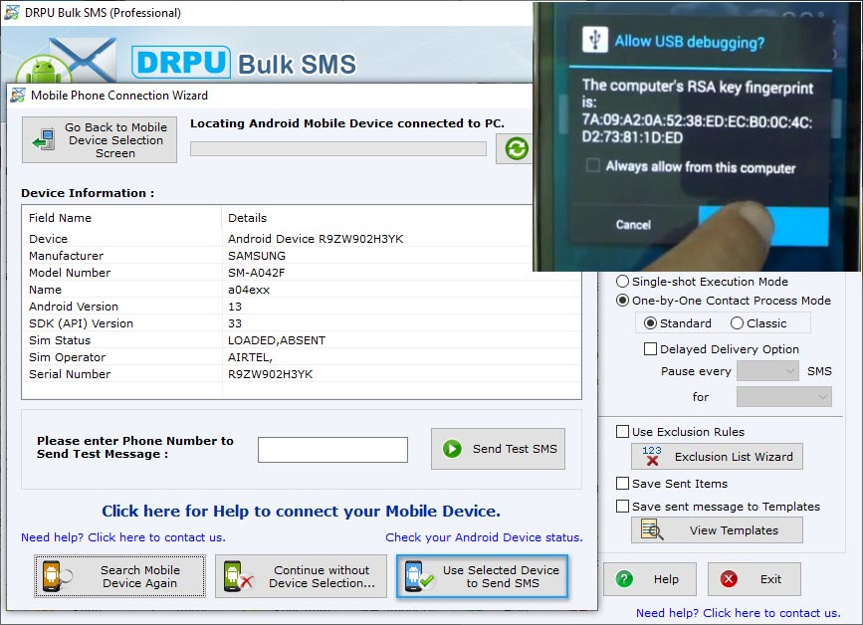Screen dimensions: 863x625
Task: Click the Send Test SMS button
Action: tap(498, 449)
